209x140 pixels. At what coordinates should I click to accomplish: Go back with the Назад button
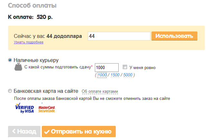[x=24, y=131]
